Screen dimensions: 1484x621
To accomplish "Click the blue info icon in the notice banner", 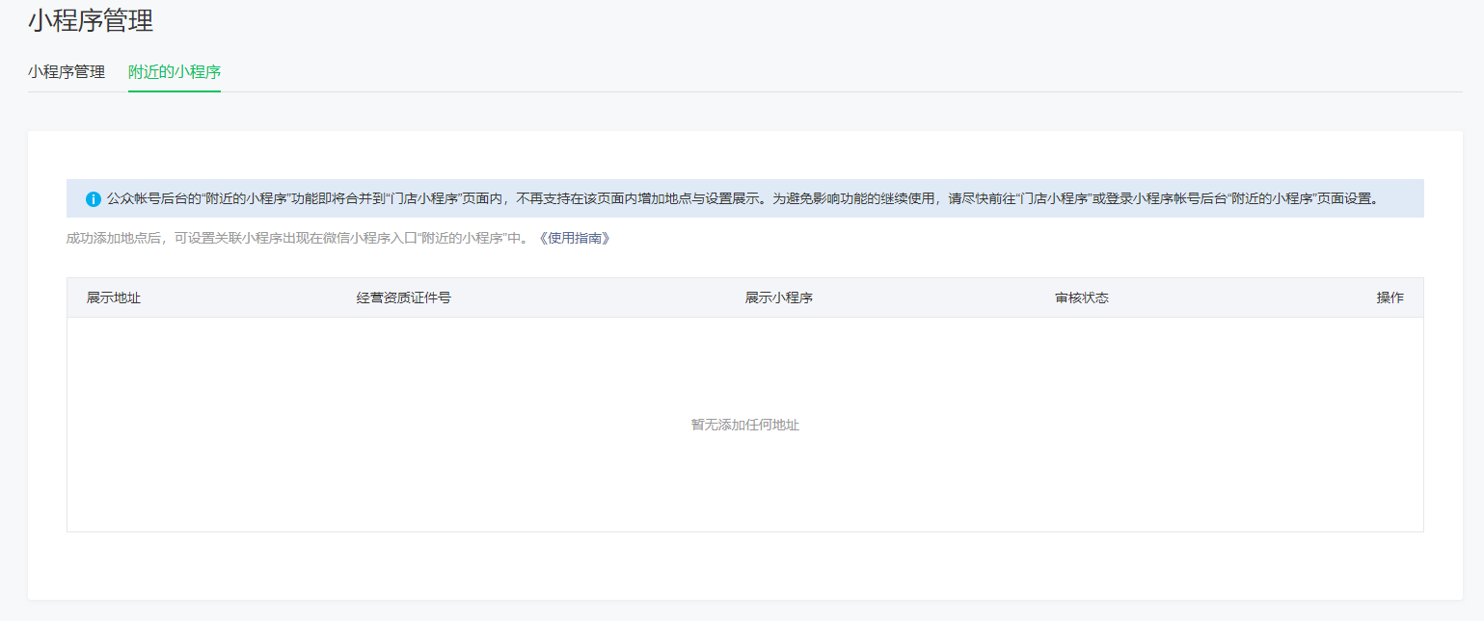I will [x=92, y=198].
